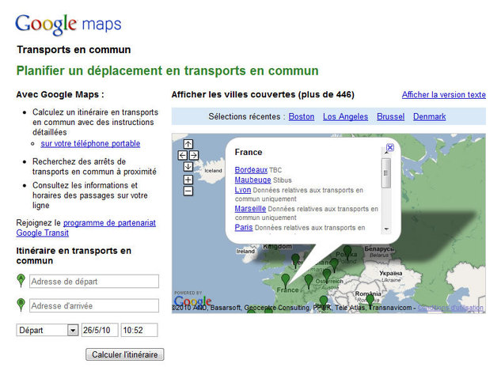The width and height of the screenshot is (501, 375).
Task: Open the Départ time-type dropdown
Action: [73, 330]
